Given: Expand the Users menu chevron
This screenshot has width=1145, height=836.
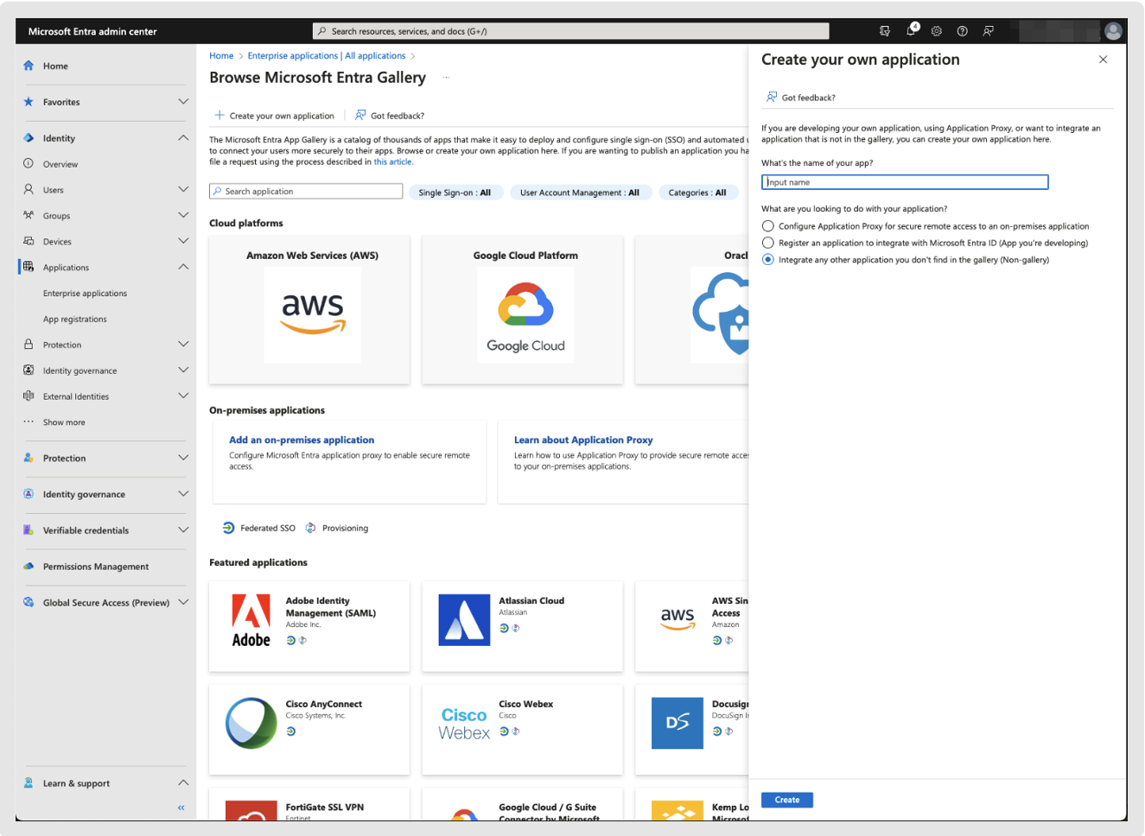Looking at the screenshot, I should coord(183,189).
